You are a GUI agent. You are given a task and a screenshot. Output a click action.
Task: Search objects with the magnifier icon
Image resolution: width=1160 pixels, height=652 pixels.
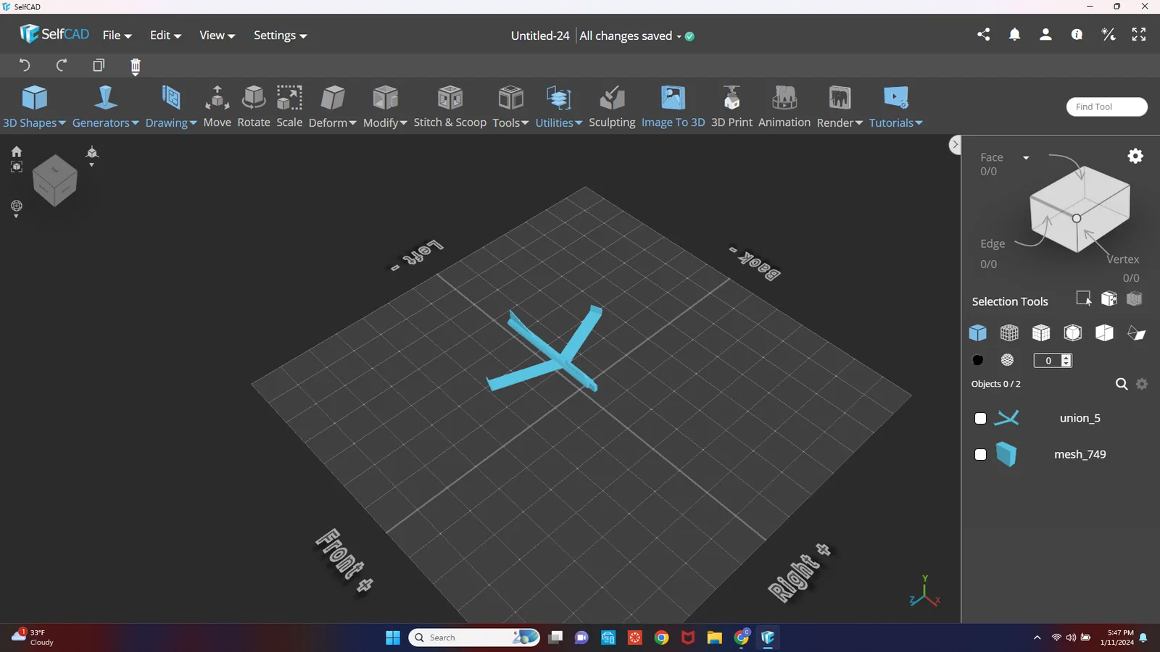tap(1121, 384)
